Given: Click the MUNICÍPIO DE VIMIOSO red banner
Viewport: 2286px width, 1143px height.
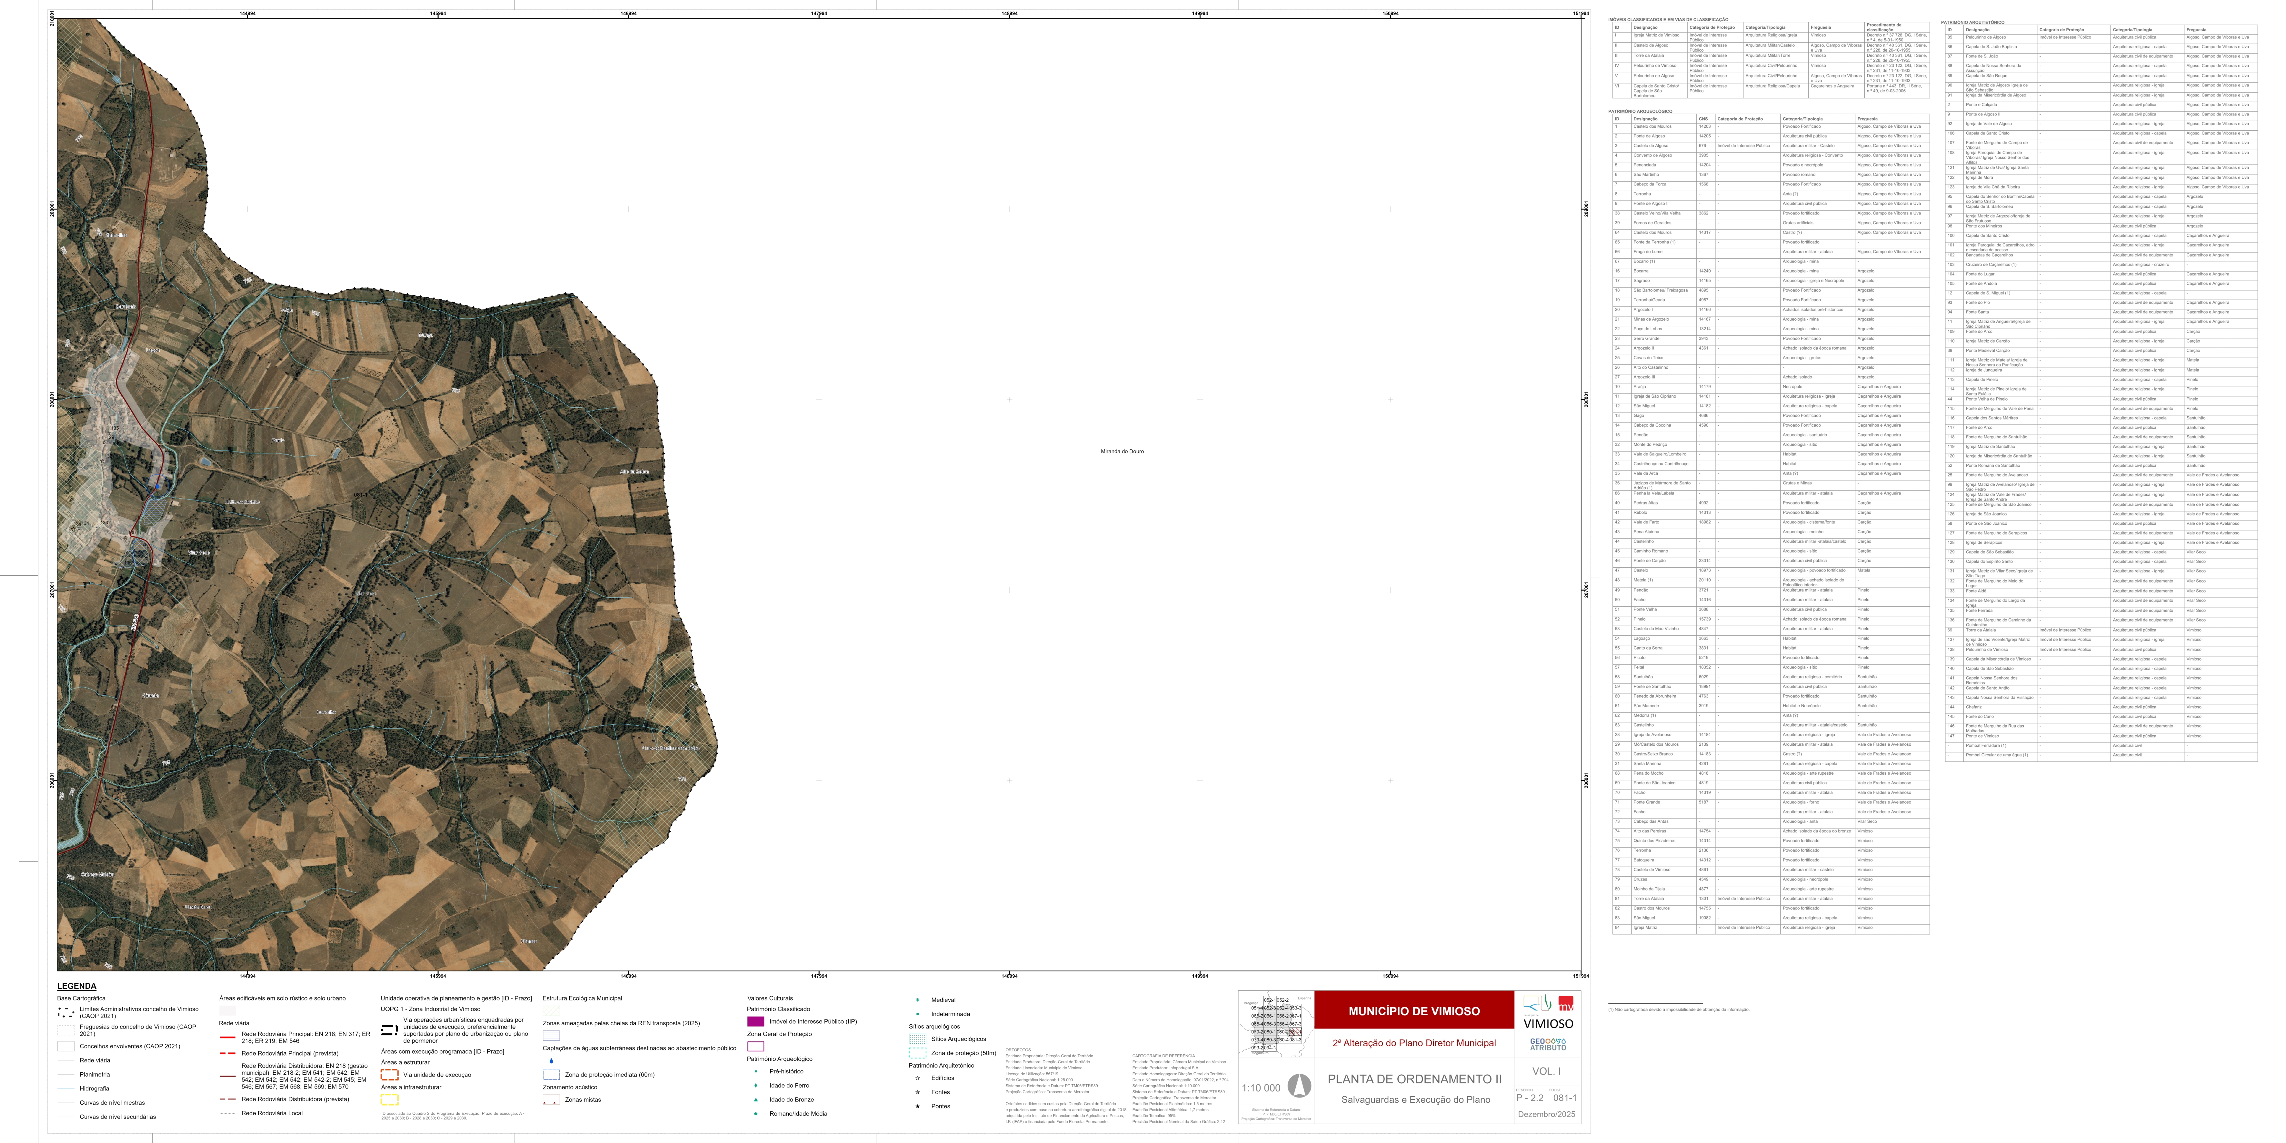Looking at the screenshot, I should 1414,1011.
